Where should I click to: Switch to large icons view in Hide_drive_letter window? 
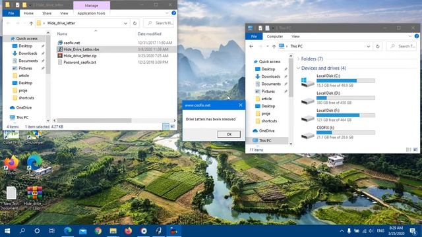173,126
